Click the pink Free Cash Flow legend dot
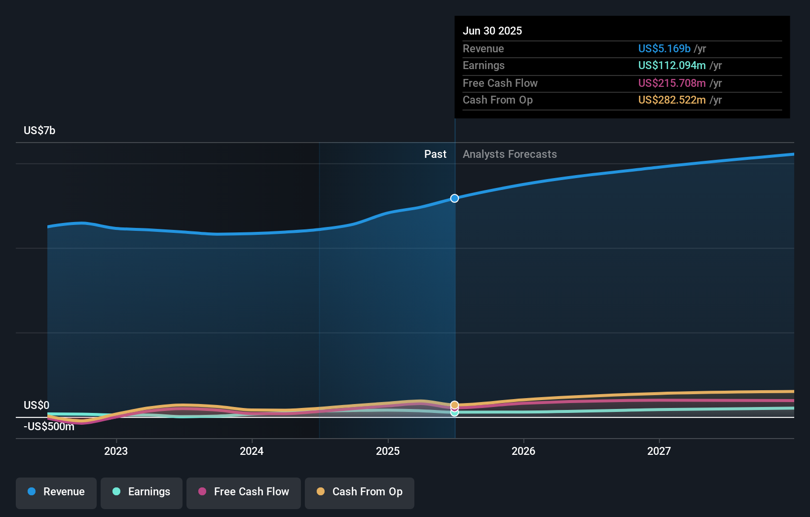Viewport: 810px width, 517px height. pos(202,492)
